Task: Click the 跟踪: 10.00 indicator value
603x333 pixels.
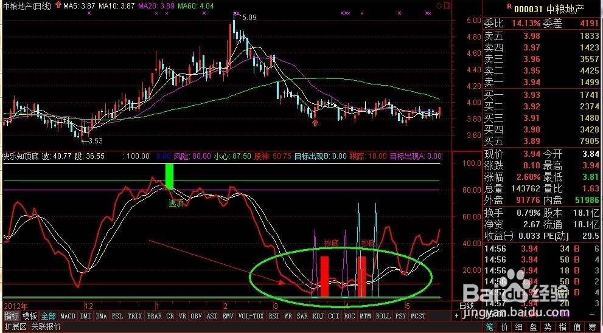Action: pyautogui.click(x=368, y=156)
